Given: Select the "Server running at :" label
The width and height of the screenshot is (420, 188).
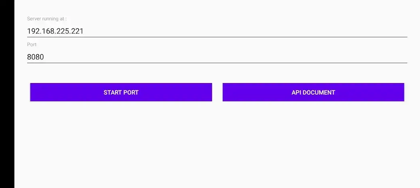Looking at the screenshot, I should pyautogui.click(x=47, y=19).
